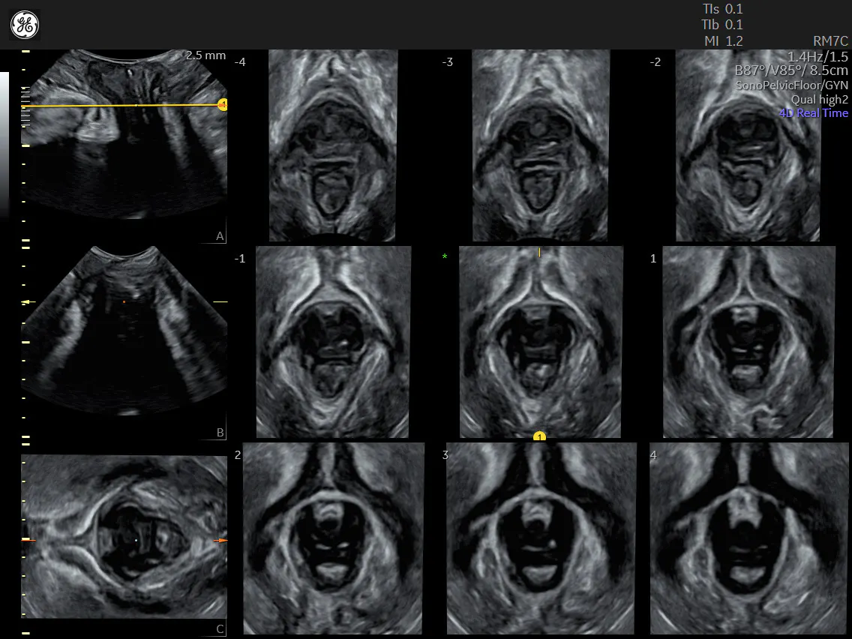
Task: Click the GE logo icon
Action: (25, 25)
